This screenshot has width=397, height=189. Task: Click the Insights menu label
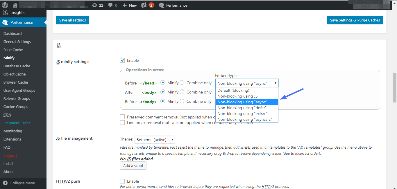[17, 12]
